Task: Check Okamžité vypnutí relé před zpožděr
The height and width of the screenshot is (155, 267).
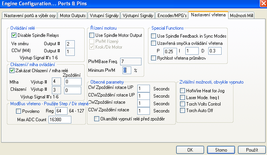Action: tap(97, 119)
